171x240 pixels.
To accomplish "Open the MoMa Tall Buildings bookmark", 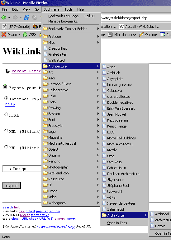I will tap(125, 138).
